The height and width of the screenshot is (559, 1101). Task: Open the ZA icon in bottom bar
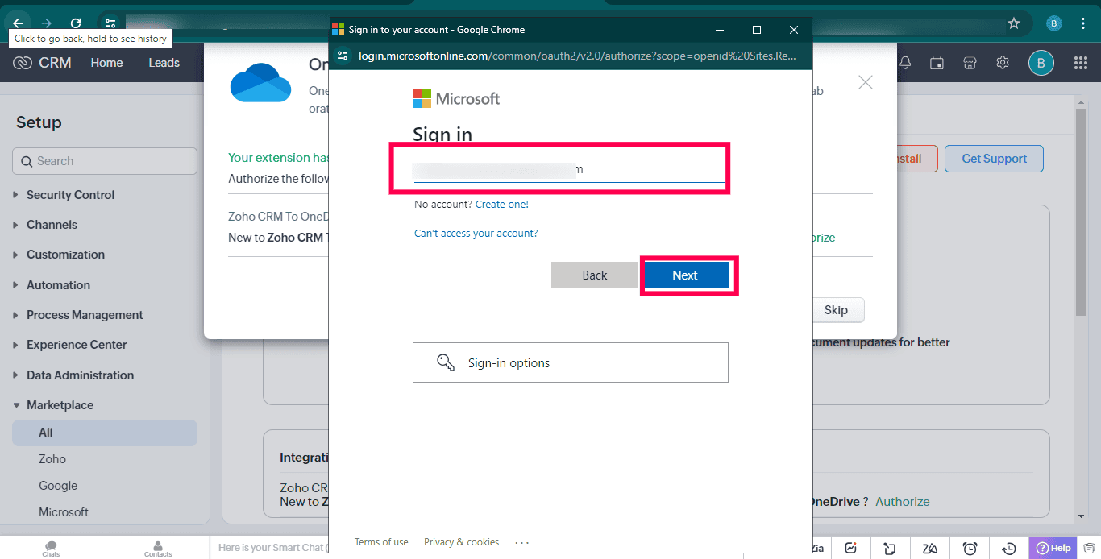930,549
